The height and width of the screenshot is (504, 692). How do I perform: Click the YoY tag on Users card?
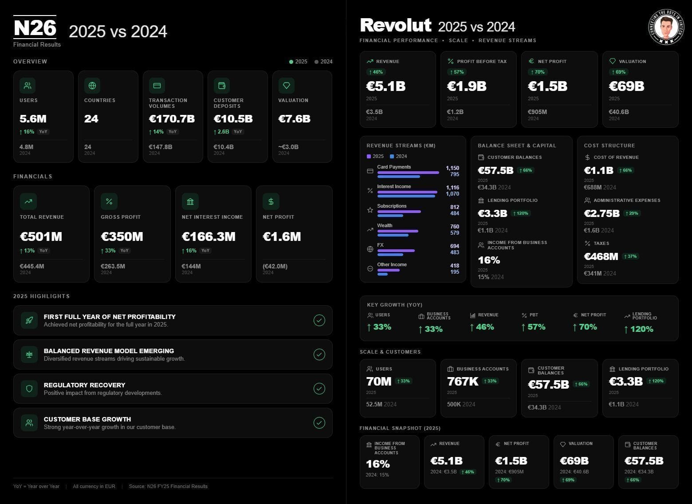click(x=43, y=132)
